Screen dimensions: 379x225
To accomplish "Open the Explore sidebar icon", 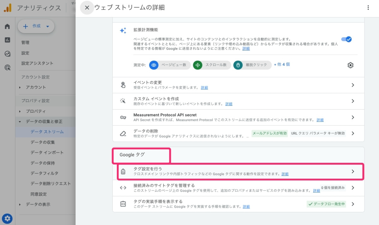I will [7, 53].
